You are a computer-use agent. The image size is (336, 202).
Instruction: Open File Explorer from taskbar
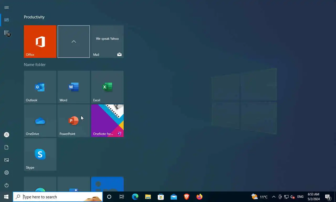tap(148, 197)
